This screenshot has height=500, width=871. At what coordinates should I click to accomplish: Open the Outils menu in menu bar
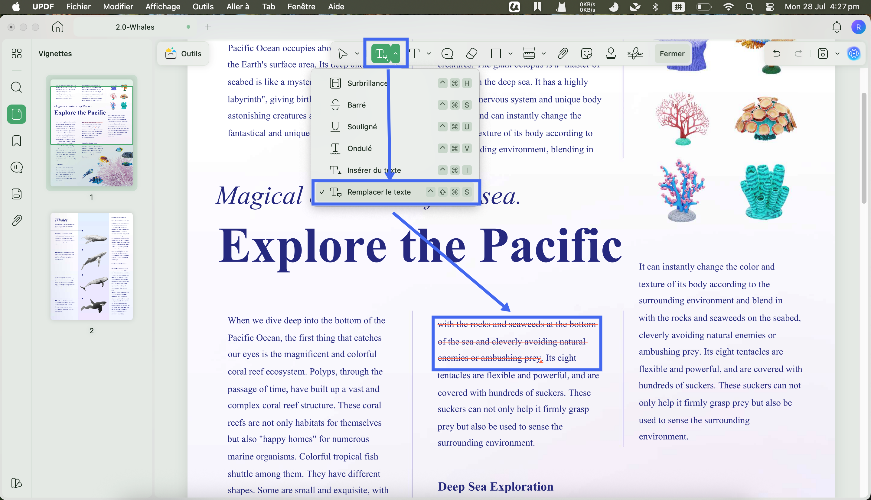(203, 7)
